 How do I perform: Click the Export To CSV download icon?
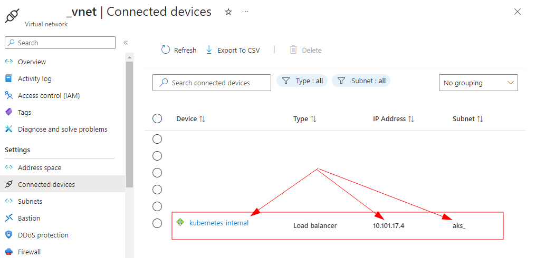[x=209, y=50]
